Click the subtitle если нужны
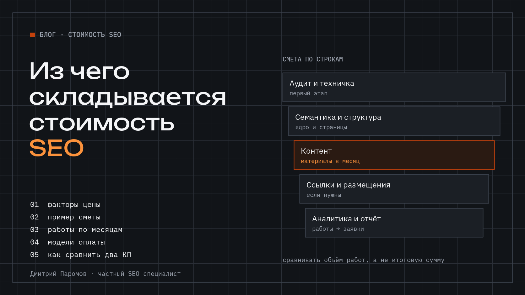Image resolution: width=525 pixels, height=295 pixels. click(324, 195)
